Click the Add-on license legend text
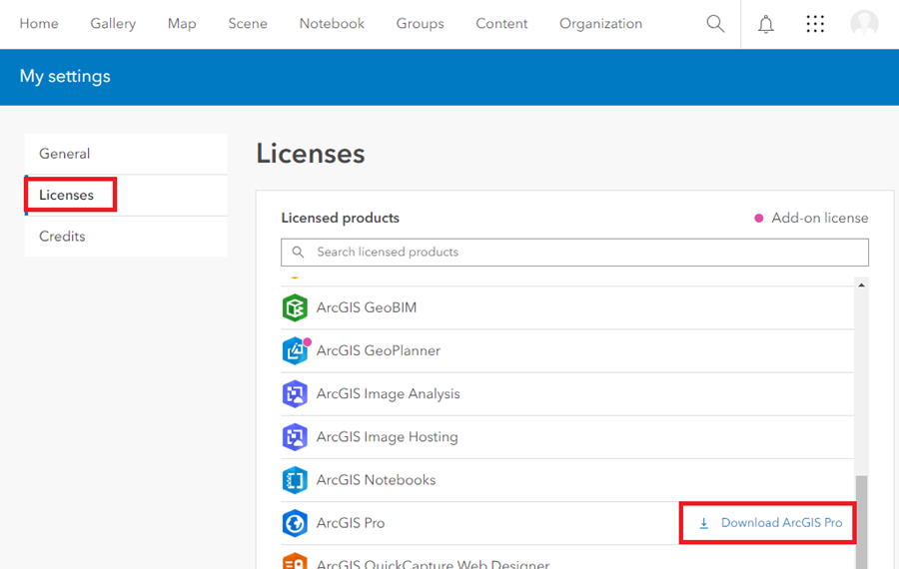This screenshot has height=569, width=899. (819, 218)
